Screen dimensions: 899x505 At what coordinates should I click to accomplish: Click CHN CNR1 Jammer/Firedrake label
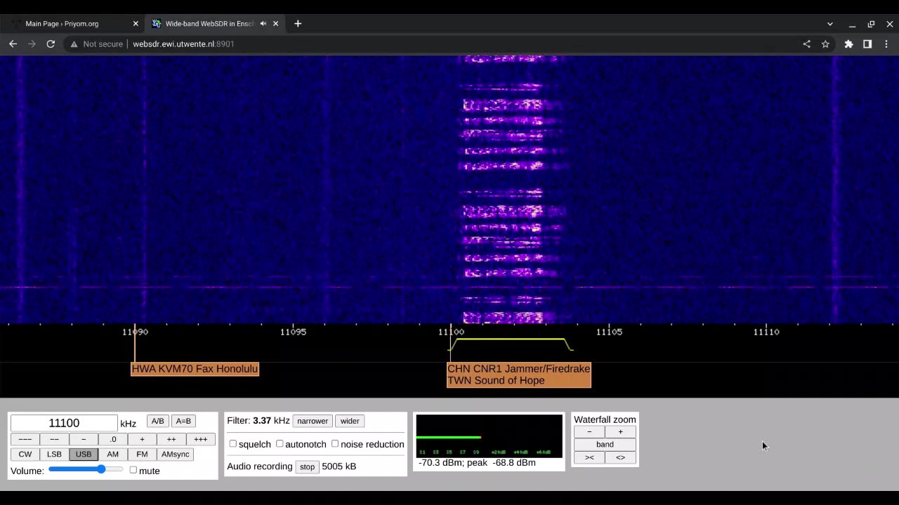[518, 369]
